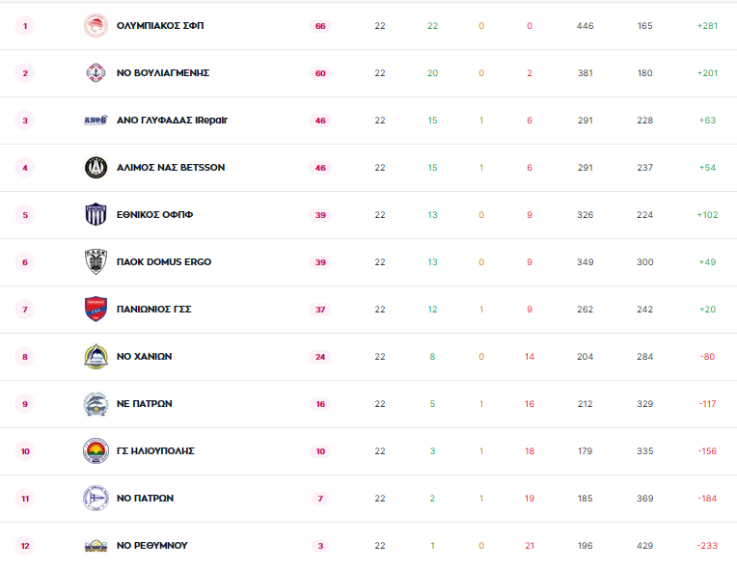737x569 pixels.
Task: Click the ΝΟ ΡΕΘΥΜΝΟΥ team logo
Action: [x=96, y=546]
